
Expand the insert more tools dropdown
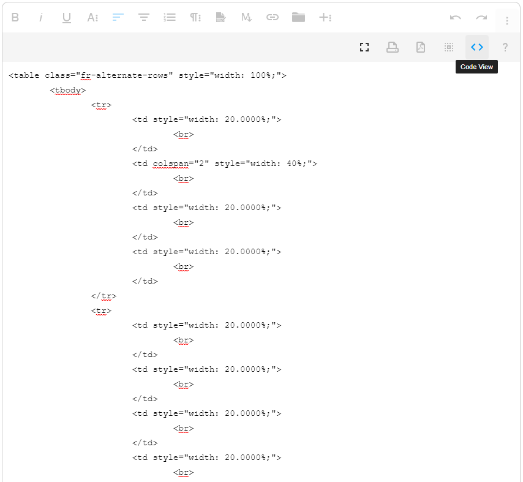coord(326,17)
